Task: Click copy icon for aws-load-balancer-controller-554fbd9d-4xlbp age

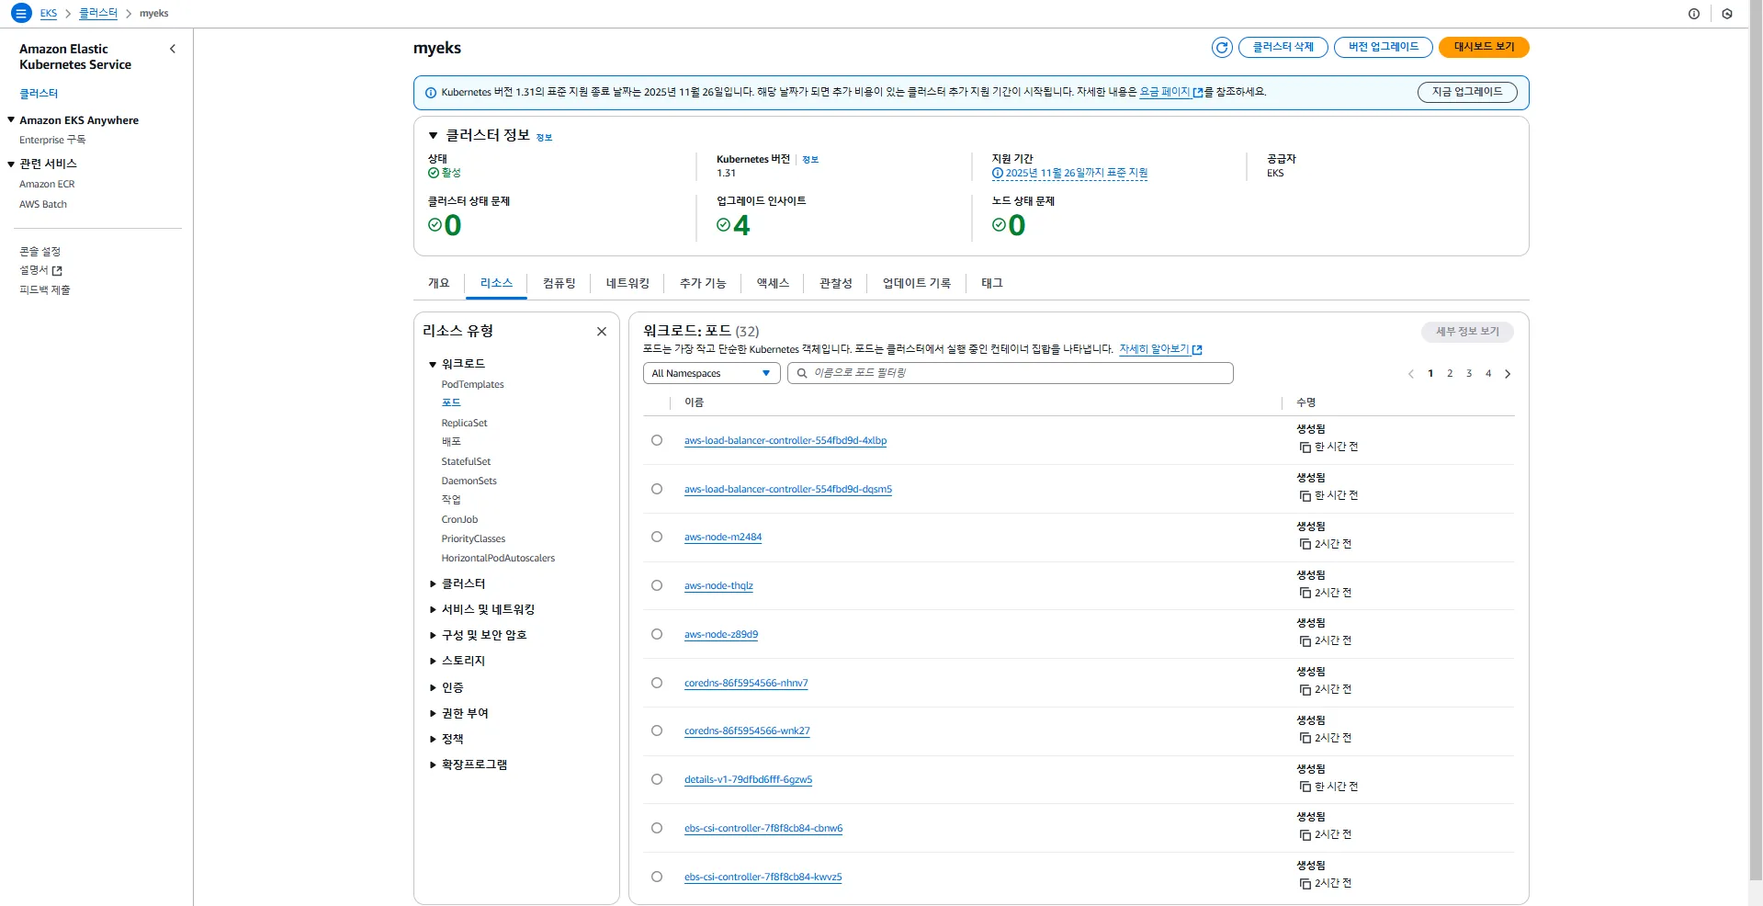Action: coord(1305,447)
